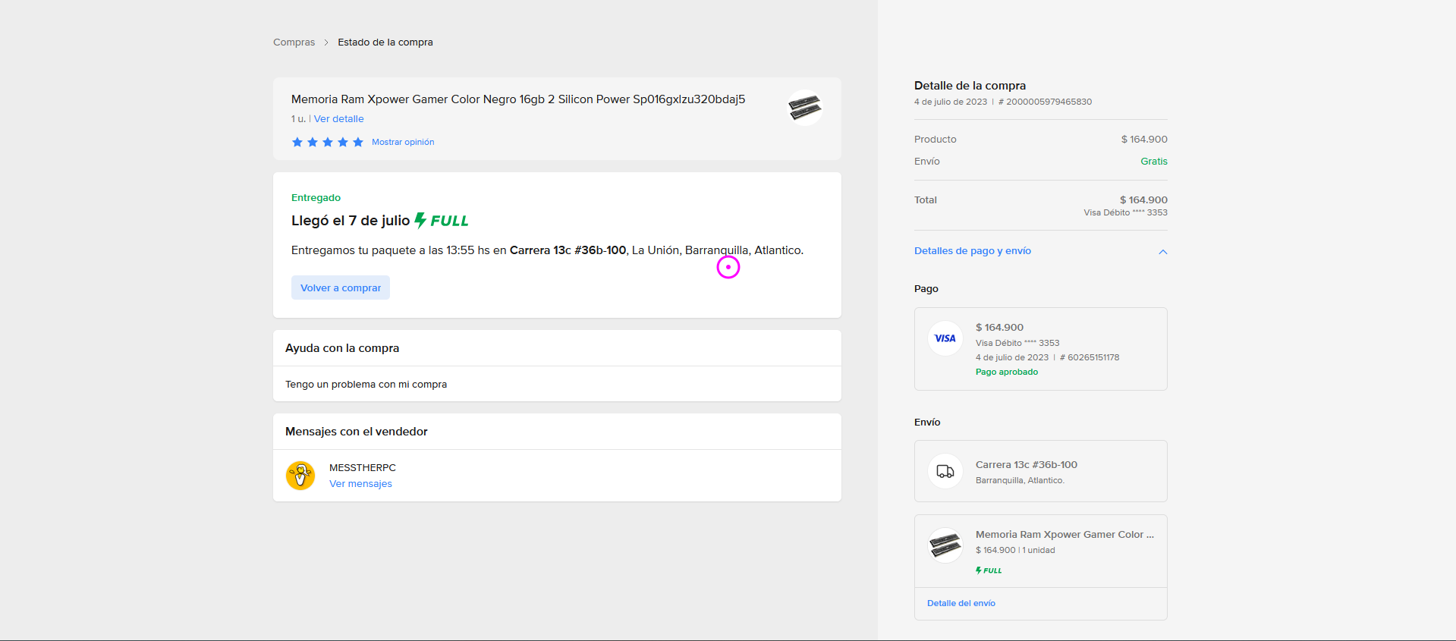Click the delivery truck icon

pyautogui.click(x=945, y=471)
